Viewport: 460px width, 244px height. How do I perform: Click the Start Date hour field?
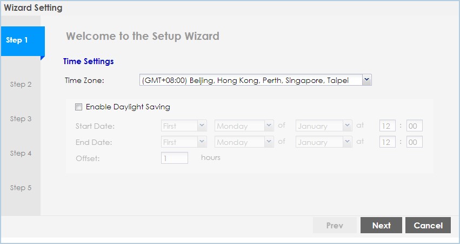coord(387,126)
